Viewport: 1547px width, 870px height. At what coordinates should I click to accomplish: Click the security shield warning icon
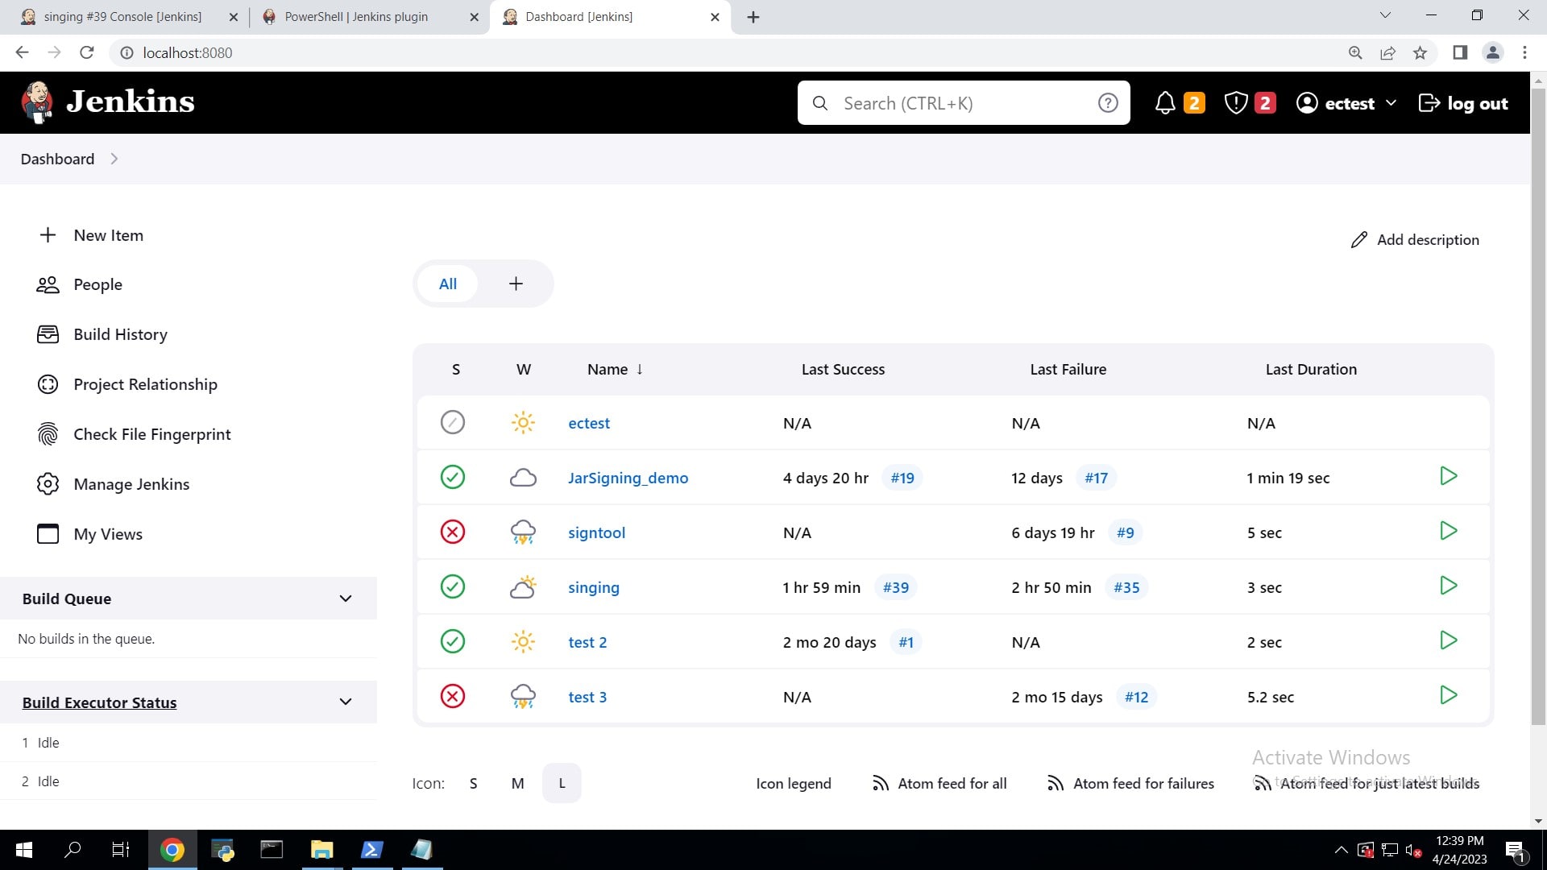(1236, 103)
